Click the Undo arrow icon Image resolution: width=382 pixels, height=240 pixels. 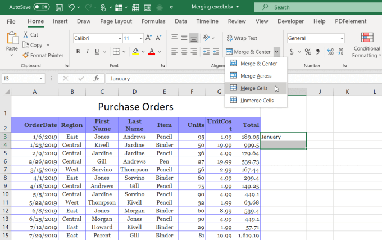(71, 7)
